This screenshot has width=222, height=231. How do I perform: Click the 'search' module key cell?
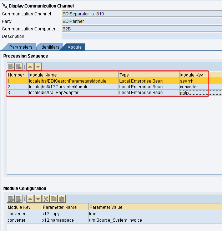tap(201, 81)
